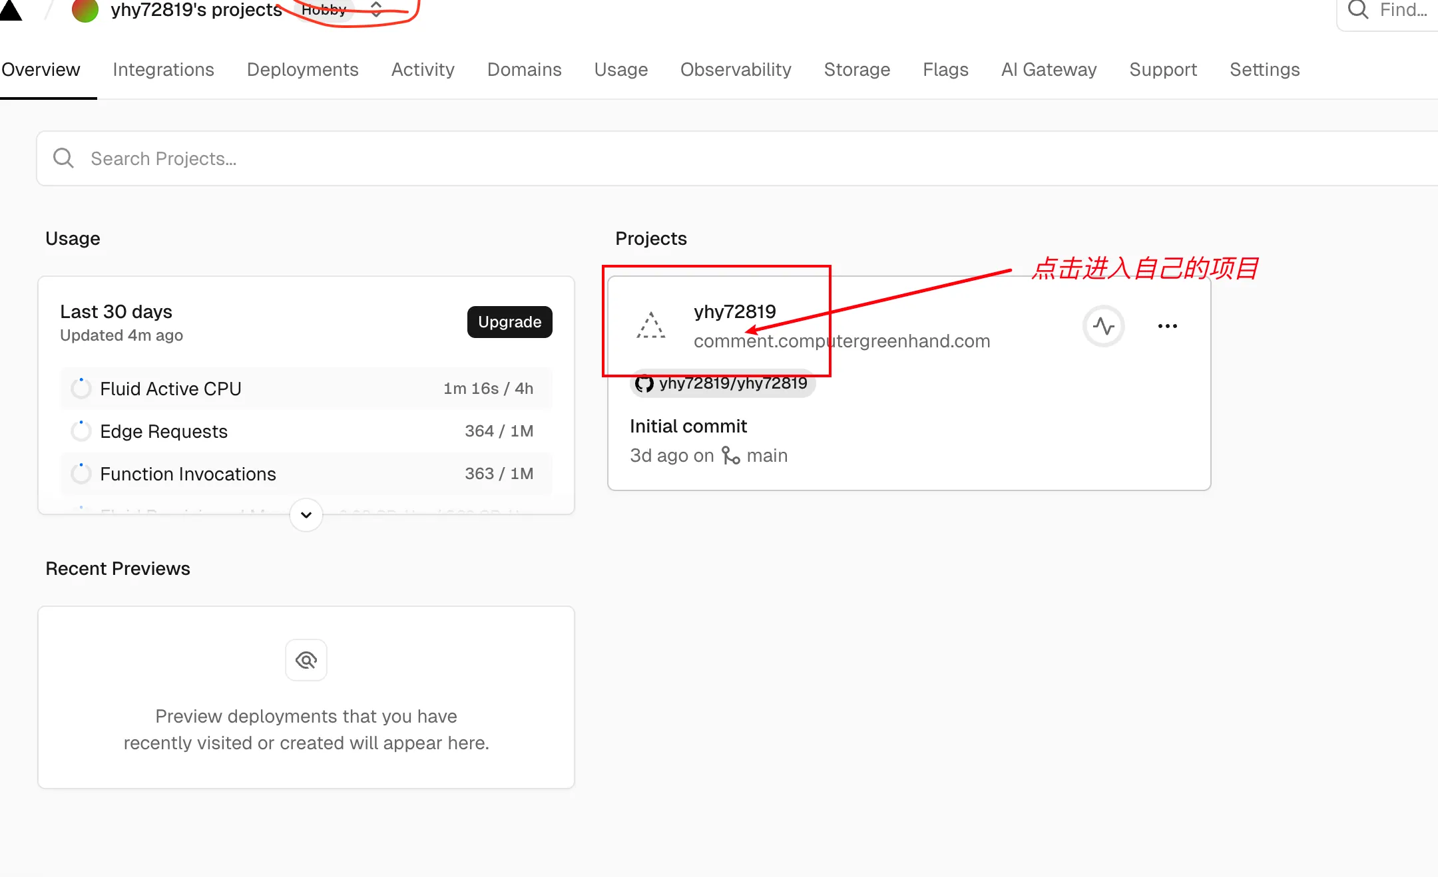The height and width of the screenshot is (877, 1438).
Task: Open the team switcher chevrons
Action: (x=376, y=9)
